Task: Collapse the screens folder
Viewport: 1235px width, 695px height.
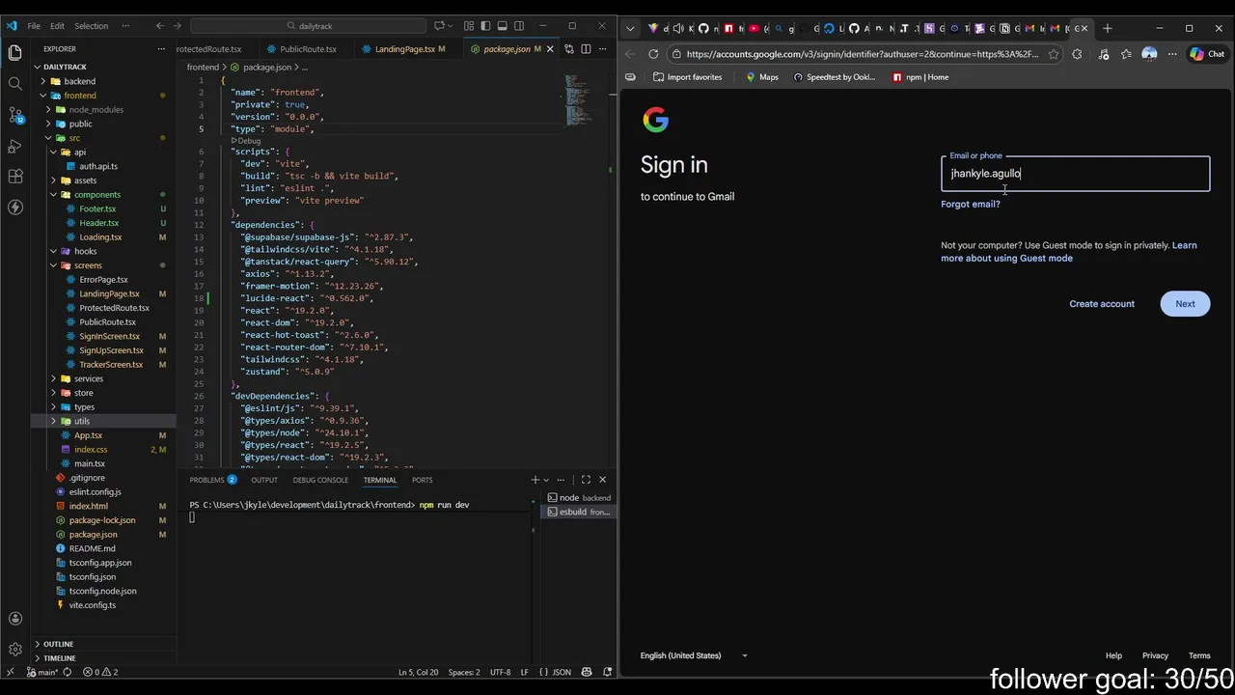Action: pos(53,265)
